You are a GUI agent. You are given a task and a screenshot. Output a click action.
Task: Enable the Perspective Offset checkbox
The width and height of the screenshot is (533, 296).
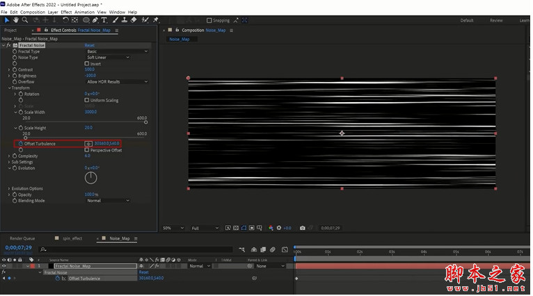coord(87,149)
